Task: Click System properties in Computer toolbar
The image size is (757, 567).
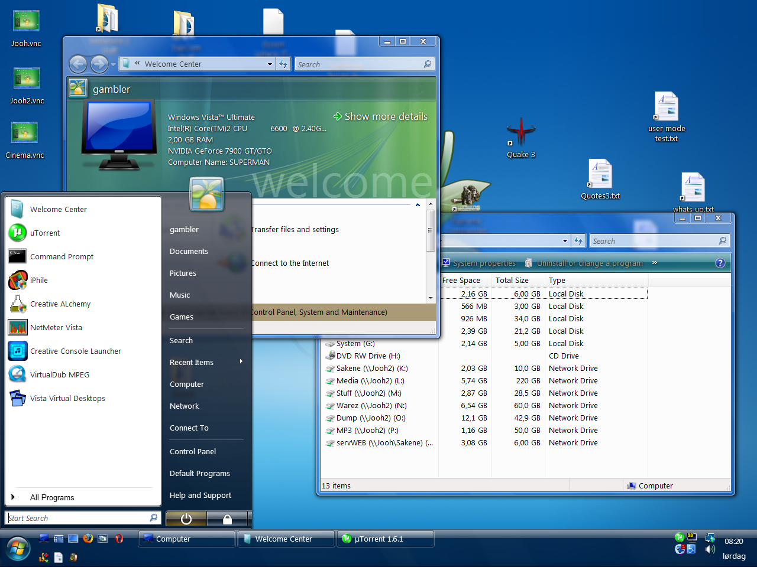Action: [480, 263]
